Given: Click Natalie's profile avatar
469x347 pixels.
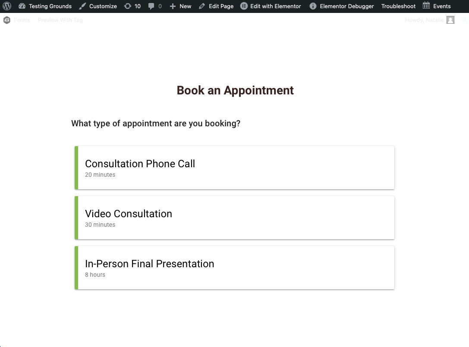Looking at the screenshot, I should (450, 20).
